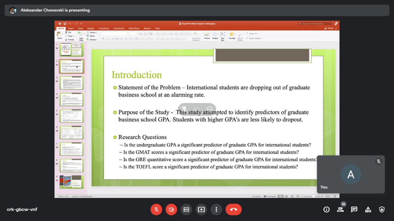Toggle Underline formatting in ribbon
Image resolution: width=394 pixels, height=221 pixels.
click(x=112, y=38)
